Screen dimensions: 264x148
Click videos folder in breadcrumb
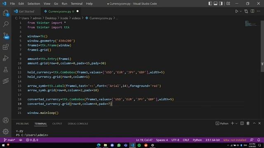(76, 18)
